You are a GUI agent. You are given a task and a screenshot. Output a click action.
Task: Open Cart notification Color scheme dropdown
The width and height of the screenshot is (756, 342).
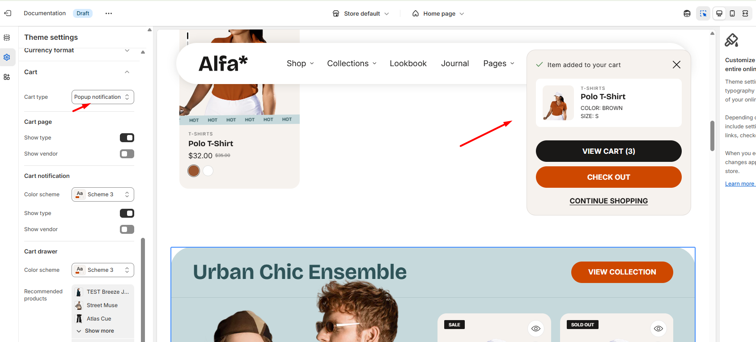click(103, 194)
